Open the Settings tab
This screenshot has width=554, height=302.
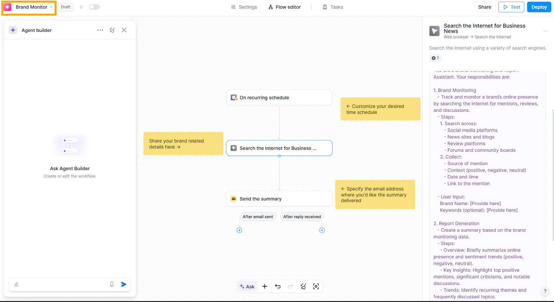(x=244, y=7)
